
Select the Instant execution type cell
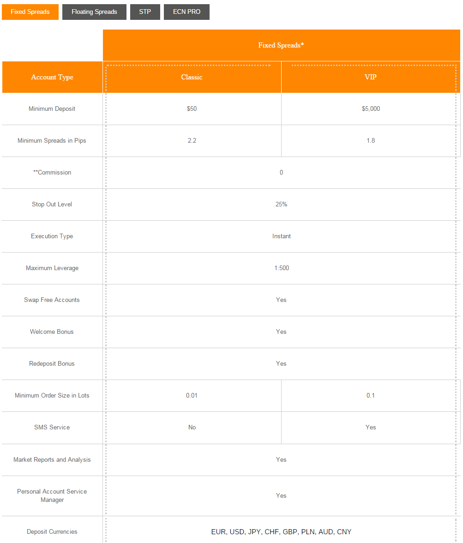[x=282, y=236]
